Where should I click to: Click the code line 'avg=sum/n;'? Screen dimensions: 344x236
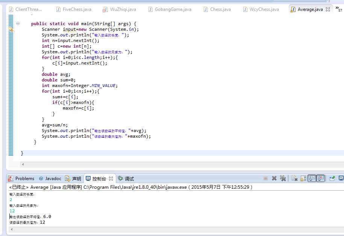click(x=55, y=125)
